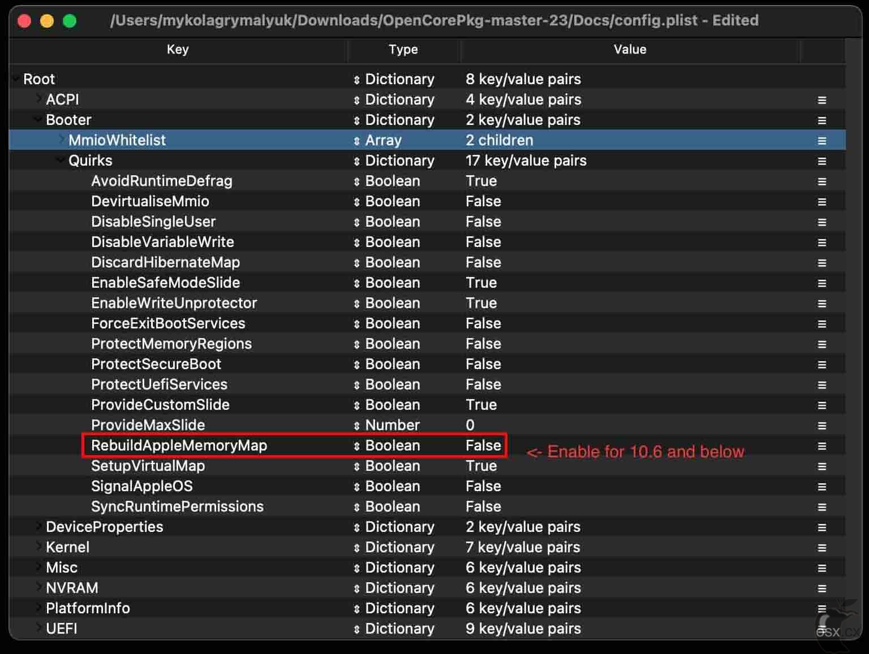Click the type stepper arrows for ProvideMaxSlide
Screen dimensions: 869x654
click(356, 426)
